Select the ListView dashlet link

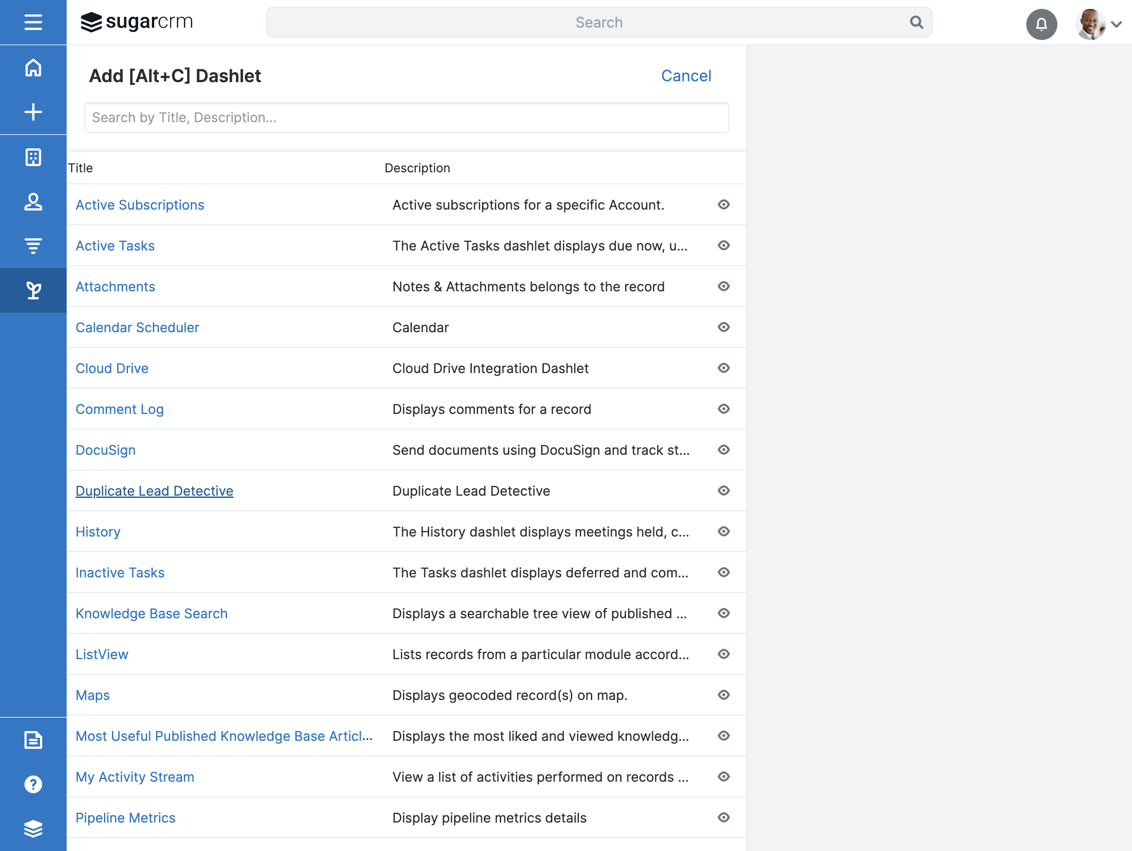click(102, 655)
